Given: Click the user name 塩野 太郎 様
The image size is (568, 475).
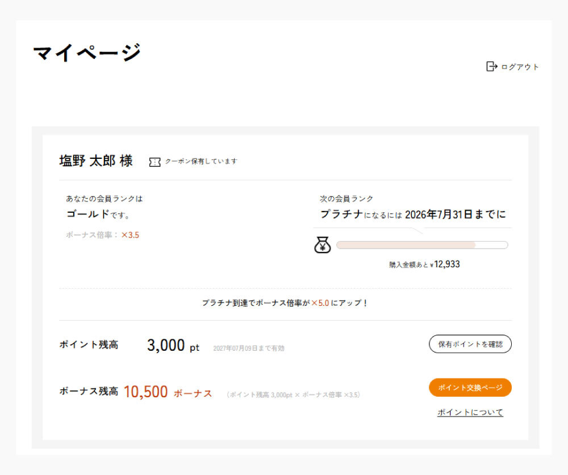Looking at the screenshot, I should pyautogui.click(x=96, y=161).
